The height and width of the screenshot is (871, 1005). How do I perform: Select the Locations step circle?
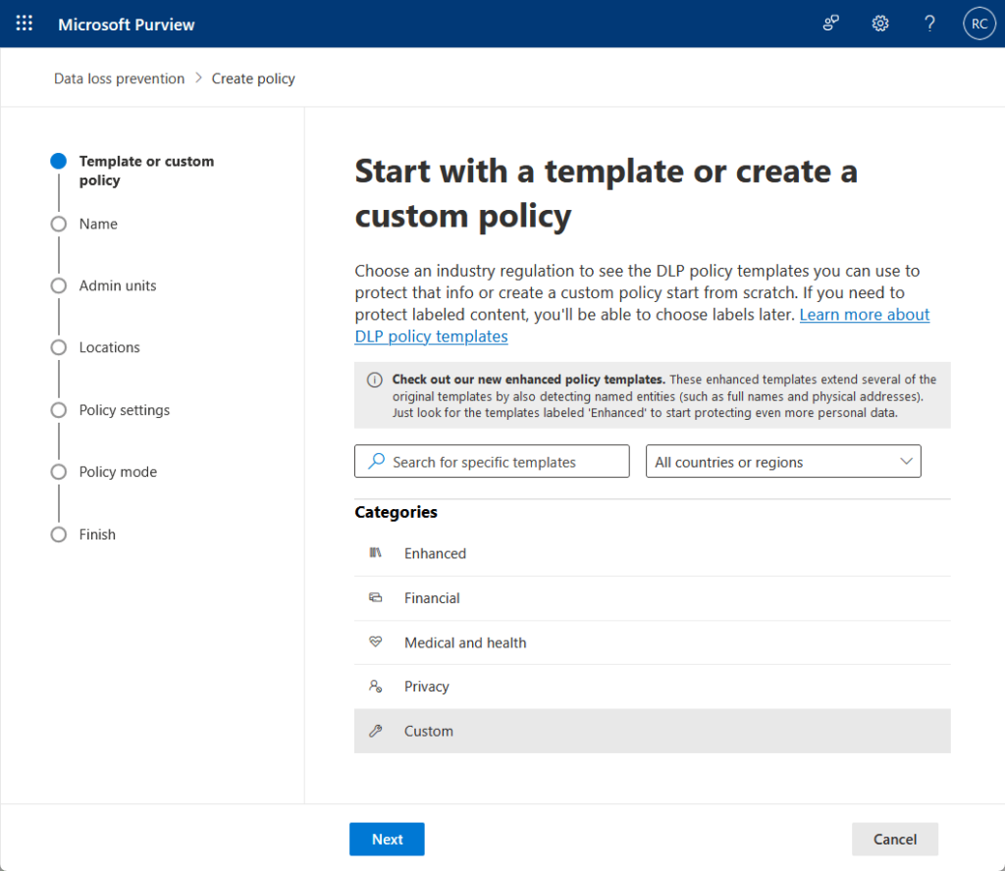click(x=58, y=348)
